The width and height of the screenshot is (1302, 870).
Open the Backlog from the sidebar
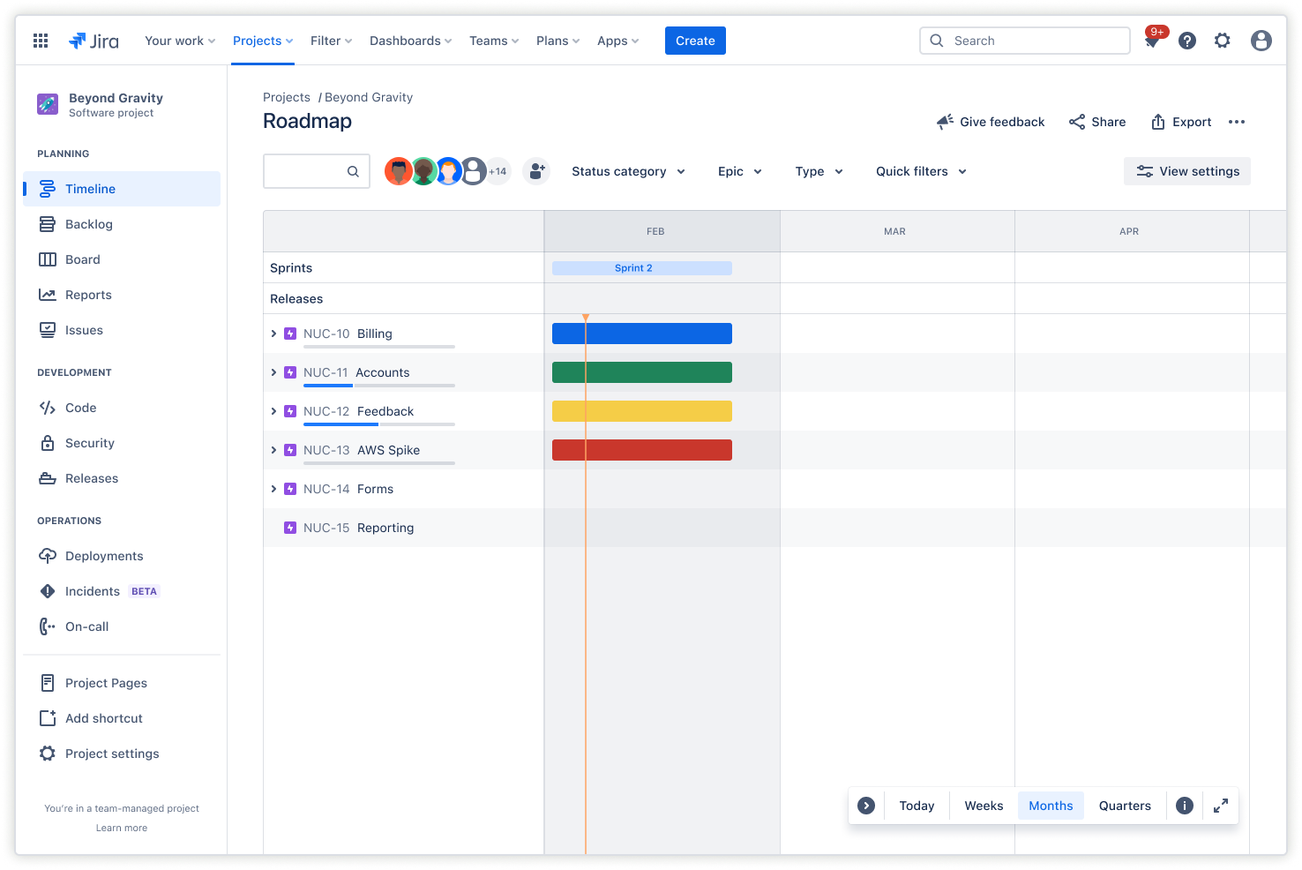pyautogui.click(x=48, y=223)
